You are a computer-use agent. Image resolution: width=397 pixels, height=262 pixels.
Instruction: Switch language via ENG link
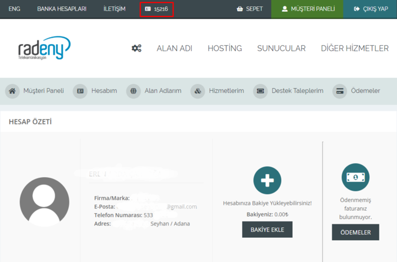click(x=15, y=9)
